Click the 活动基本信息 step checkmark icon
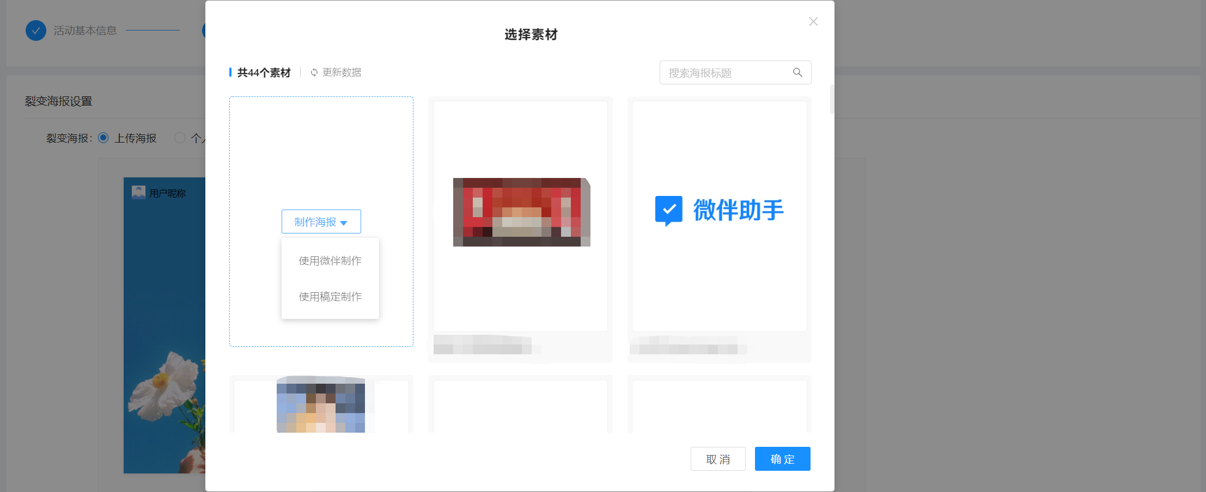 [x=36, y=30]
